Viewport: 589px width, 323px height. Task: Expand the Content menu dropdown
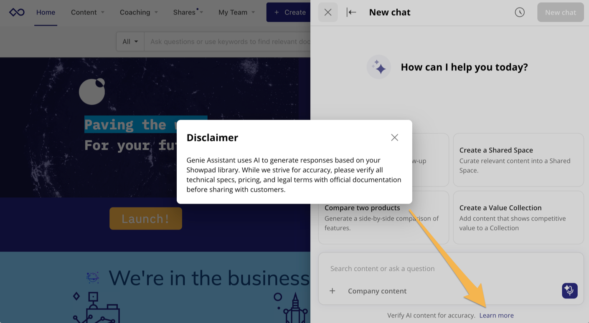pyautogui.click(x=88, y=13)
